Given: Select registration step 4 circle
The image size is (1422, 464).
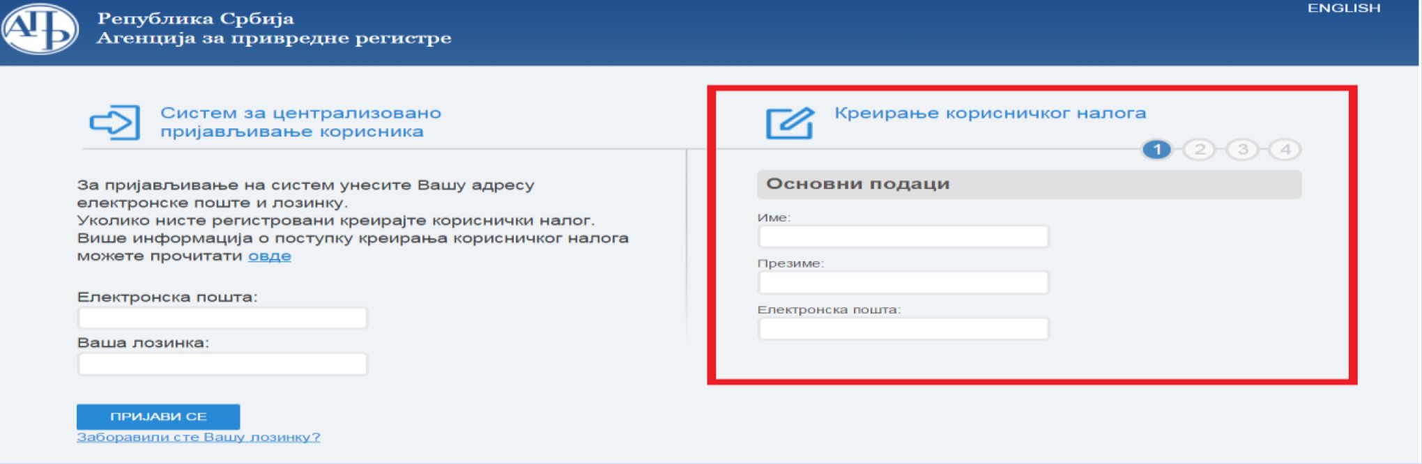Looking at the screenshot, I should pyautogui.click(x=1285, y=149).
